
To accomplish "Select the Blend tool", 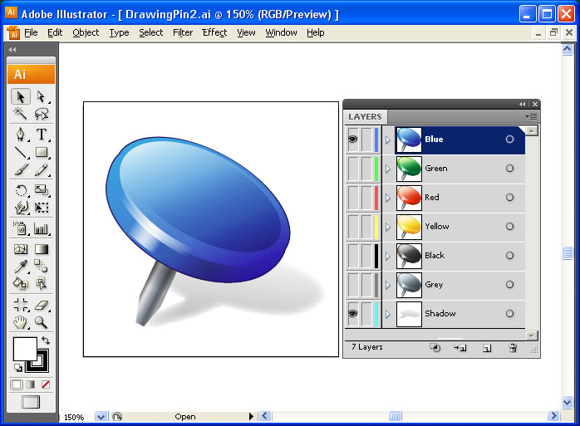I will point(41,267).
